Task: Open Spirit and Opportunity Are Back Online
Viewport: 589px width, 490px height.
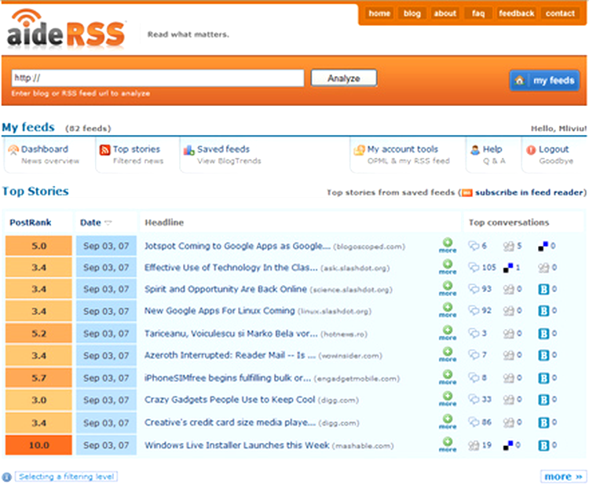Action: coord(225,289)
